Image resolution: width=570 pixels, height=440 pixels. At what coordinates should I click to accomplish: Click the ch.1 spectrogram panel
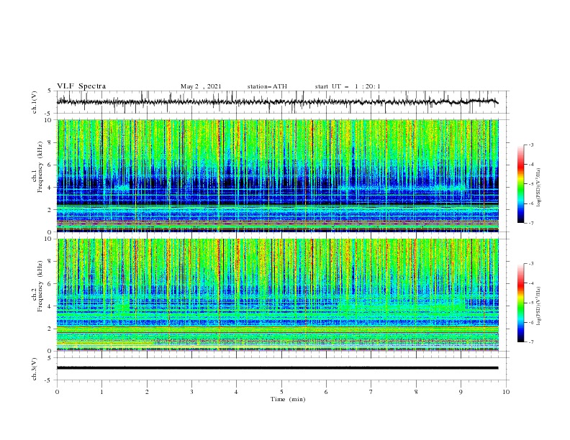tap(278, 175)
